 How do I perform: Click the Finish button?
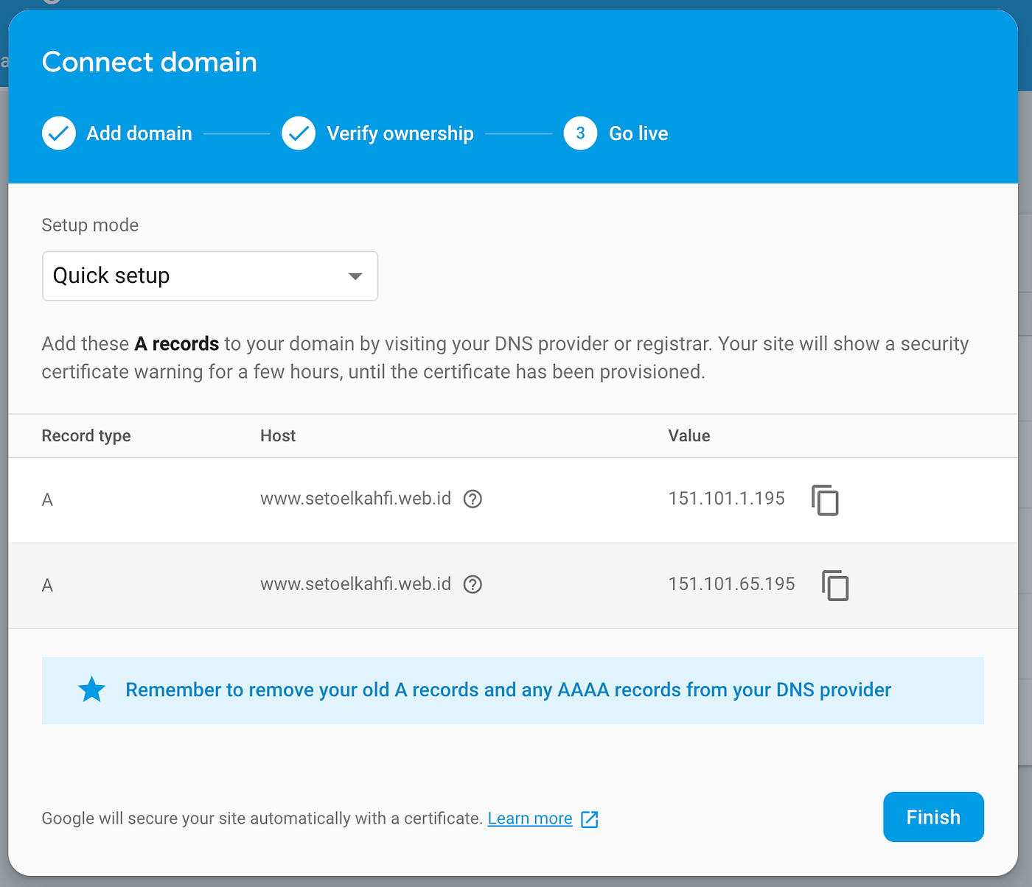coord(933,817)
